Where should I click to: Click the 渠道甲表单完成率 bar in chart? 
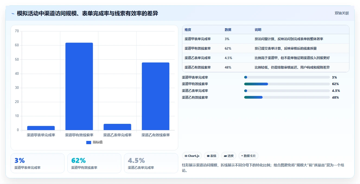pyautogui.click(x=41, y=128)
